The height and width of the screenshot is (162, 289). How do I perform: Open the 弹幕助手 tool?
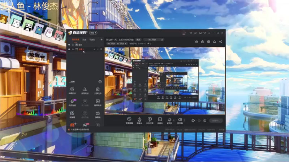coord(72,91)
